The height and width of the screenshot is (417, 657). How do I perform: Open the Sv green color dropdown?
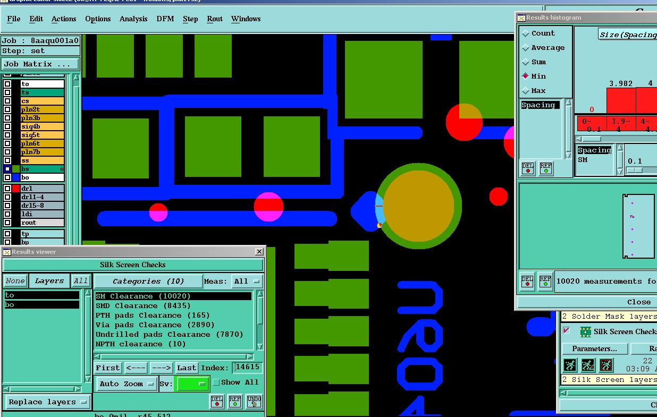[x=192, y=384]
